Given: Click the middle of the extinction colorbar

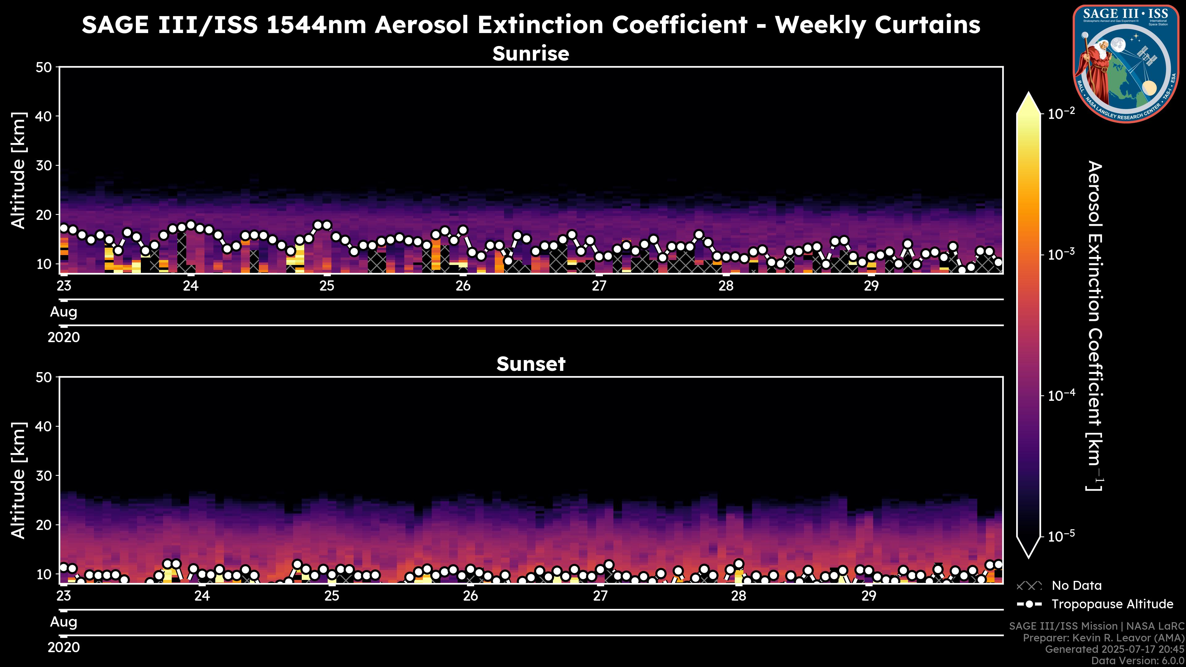Looking at the screenshot, I should [1029, 325].
